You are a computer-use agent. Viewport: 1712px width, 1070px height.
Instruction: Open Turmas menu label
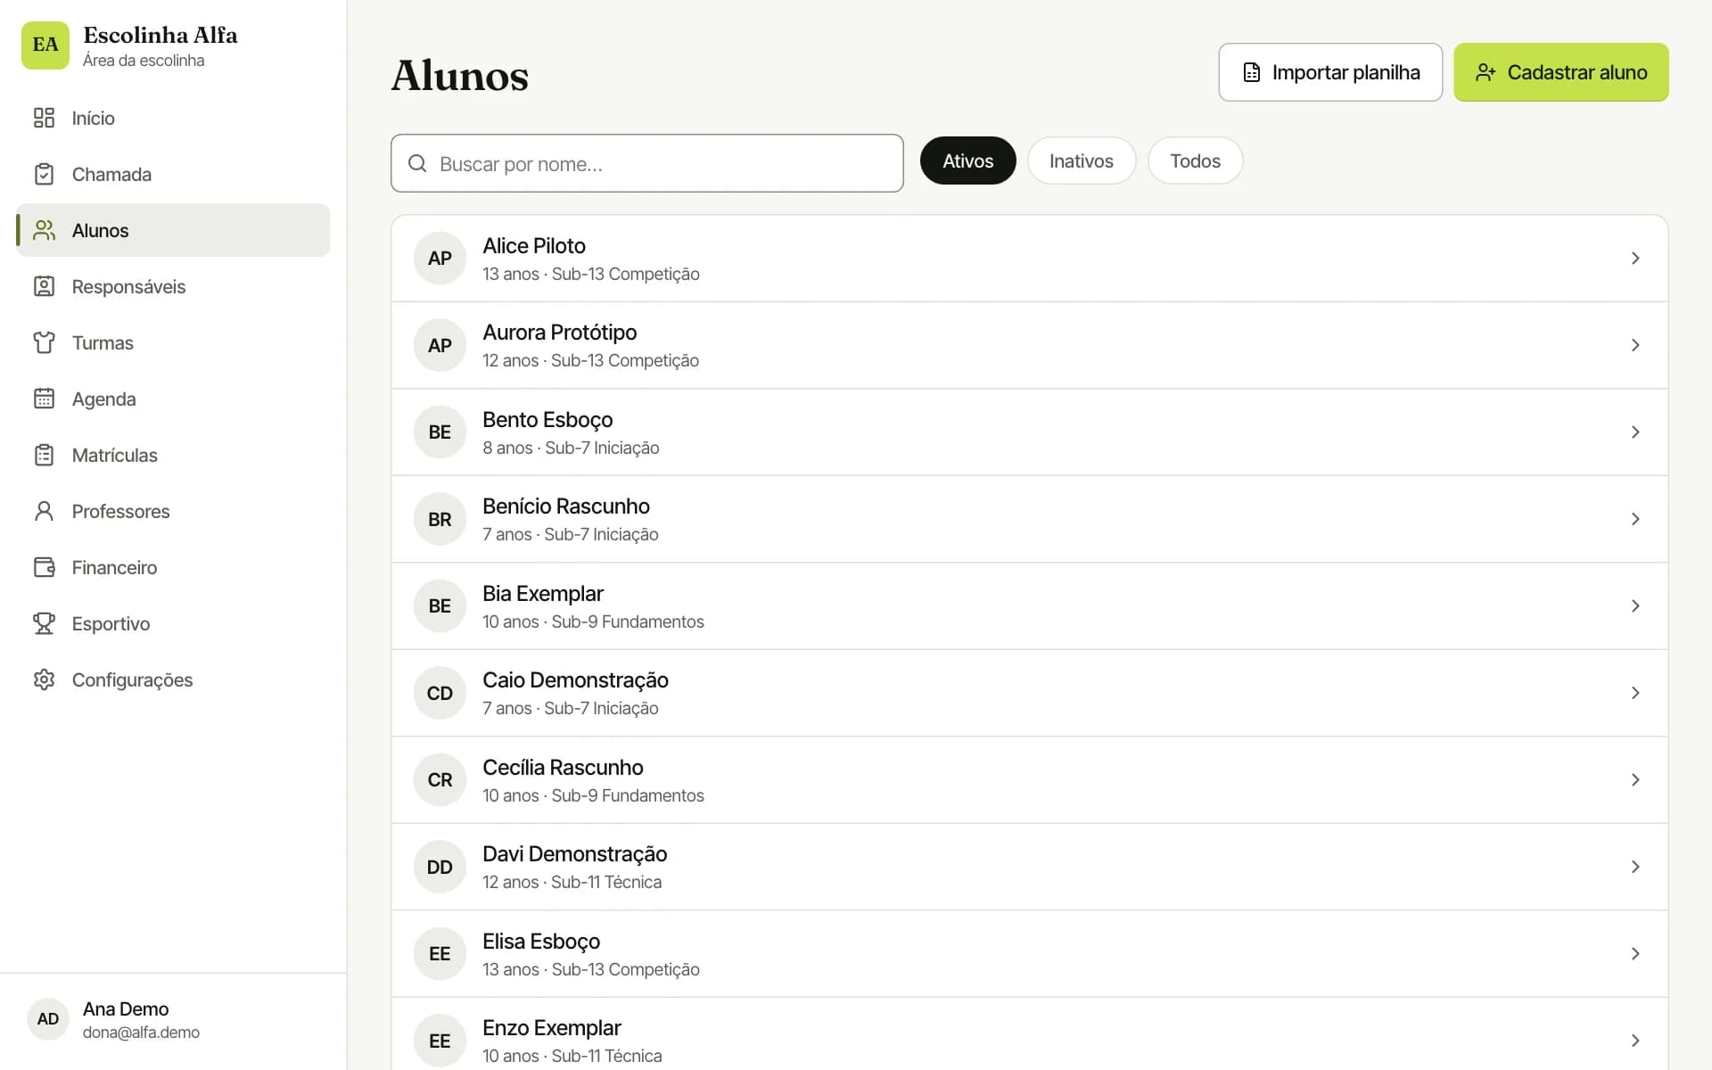pos(103,342)
